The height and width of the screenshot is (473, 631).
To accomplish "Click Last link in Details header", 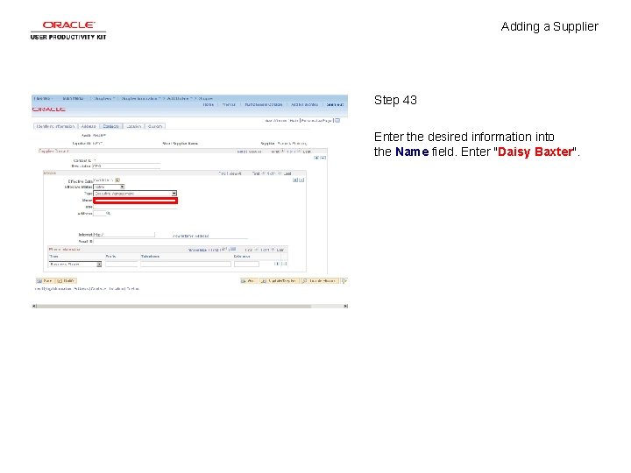I will [287, 173].
